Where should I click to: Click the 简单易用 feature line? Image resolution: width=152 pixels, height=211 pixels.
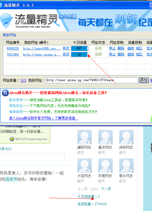coord(53,112)
